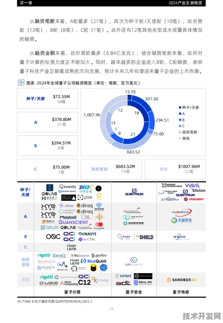Viewport: 223px width, 323px height.
Task: Select the ICV TA&K source line
Action: [x=55, y=301]
